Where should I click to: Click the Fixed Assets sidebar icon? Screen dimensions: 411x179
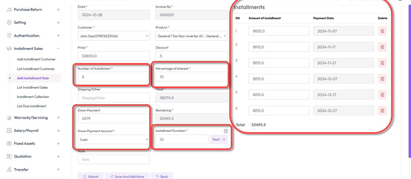point(9,144)
